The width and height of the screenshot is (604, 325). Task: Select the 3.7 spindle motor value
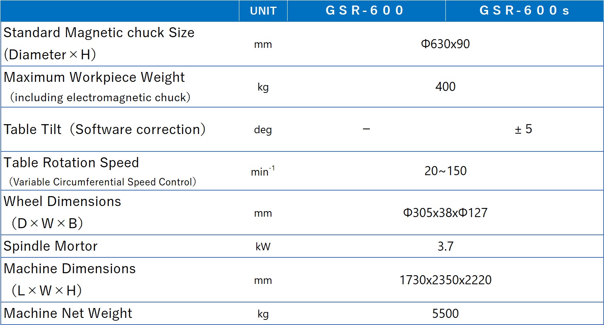pos(445,246)
